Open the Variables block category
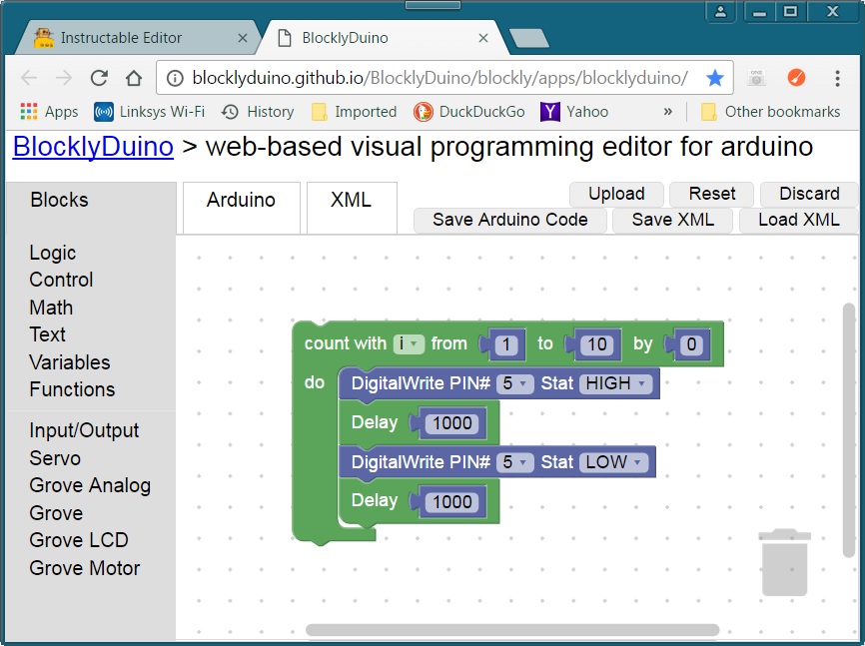 point(70,362)
